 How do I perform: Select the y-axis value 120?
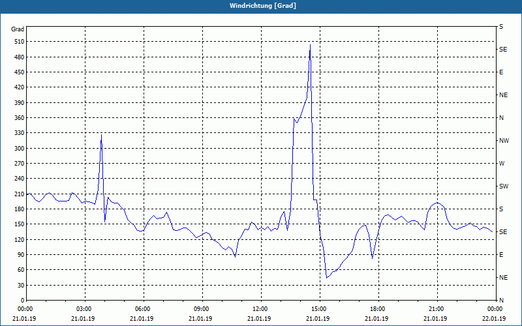(x=20, y=239)
